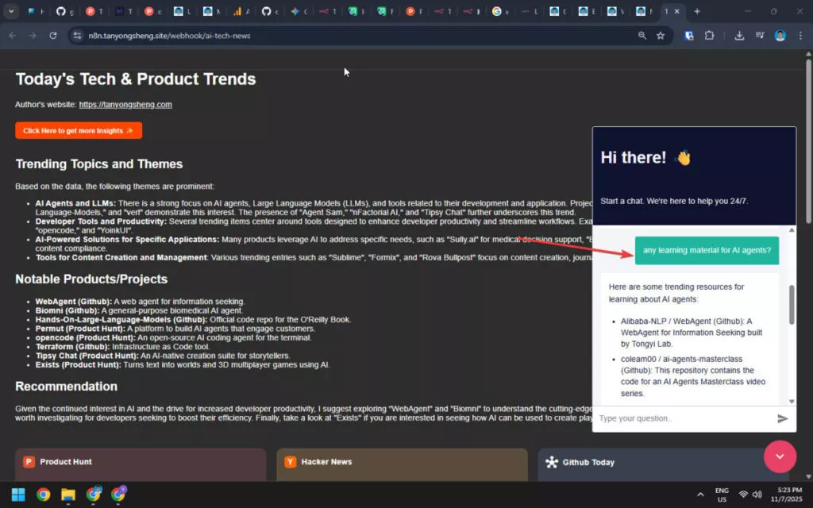
Task: Open a new browser tab
Action: coord(697,12)
